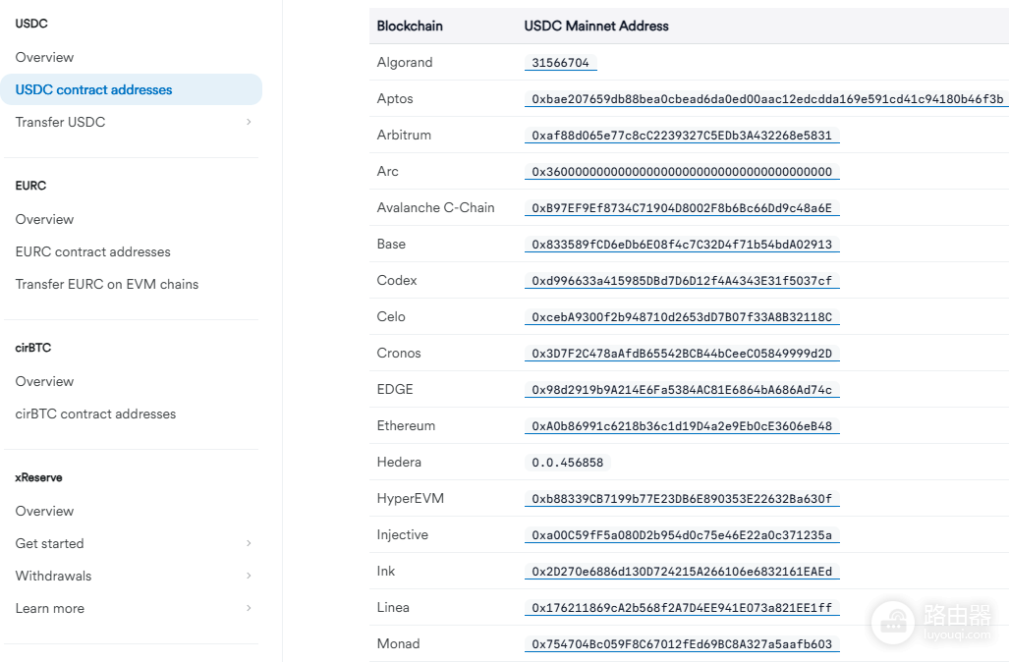Expand the Transfer USDC submenu chevron
The width and height of the screenshot is (1009, 662).
pyautogui.click(x=249, y=122)
